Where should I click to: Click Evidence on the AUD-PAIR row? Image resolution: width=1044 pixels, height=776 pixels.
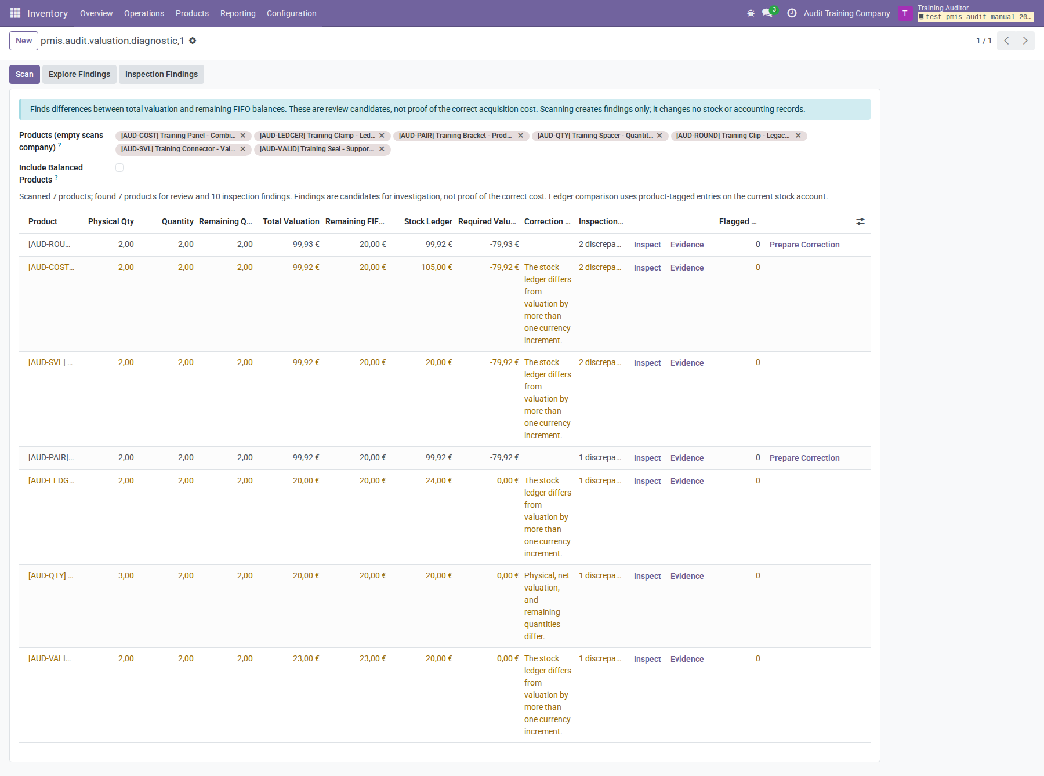click(x=687, y=458)
